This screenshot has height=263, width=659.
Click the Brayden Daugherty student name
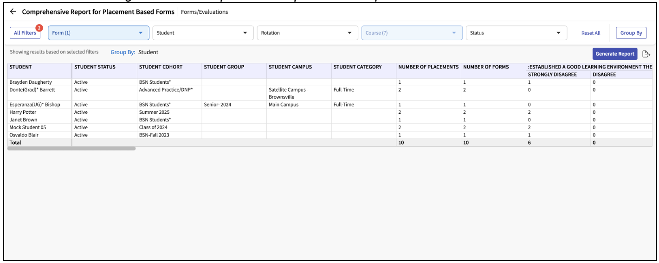(31, 82)
